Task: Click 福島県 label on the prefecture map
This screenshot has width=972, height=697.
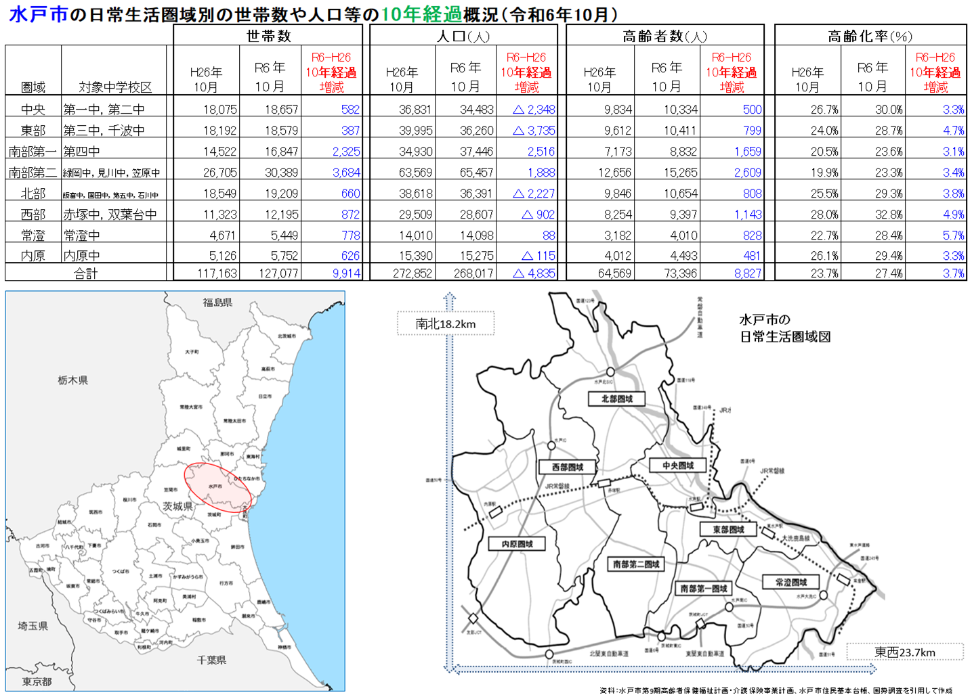Action: [x=217, y=302]
